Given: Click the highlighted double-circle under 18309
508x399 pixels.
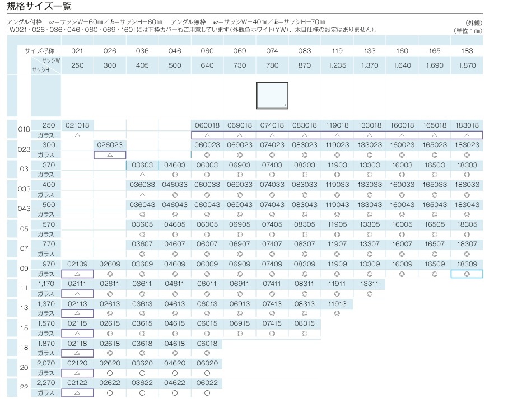Looking at the screenshot, I should click(x=467, y=274).
